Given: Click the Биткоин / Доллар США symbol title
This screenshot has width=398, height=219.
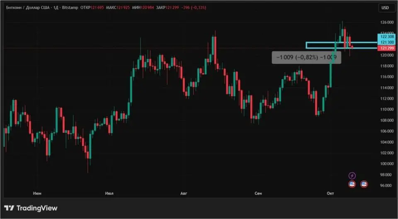Looking at the screenshot, I should pyautogui.click(x=29, y=7).
